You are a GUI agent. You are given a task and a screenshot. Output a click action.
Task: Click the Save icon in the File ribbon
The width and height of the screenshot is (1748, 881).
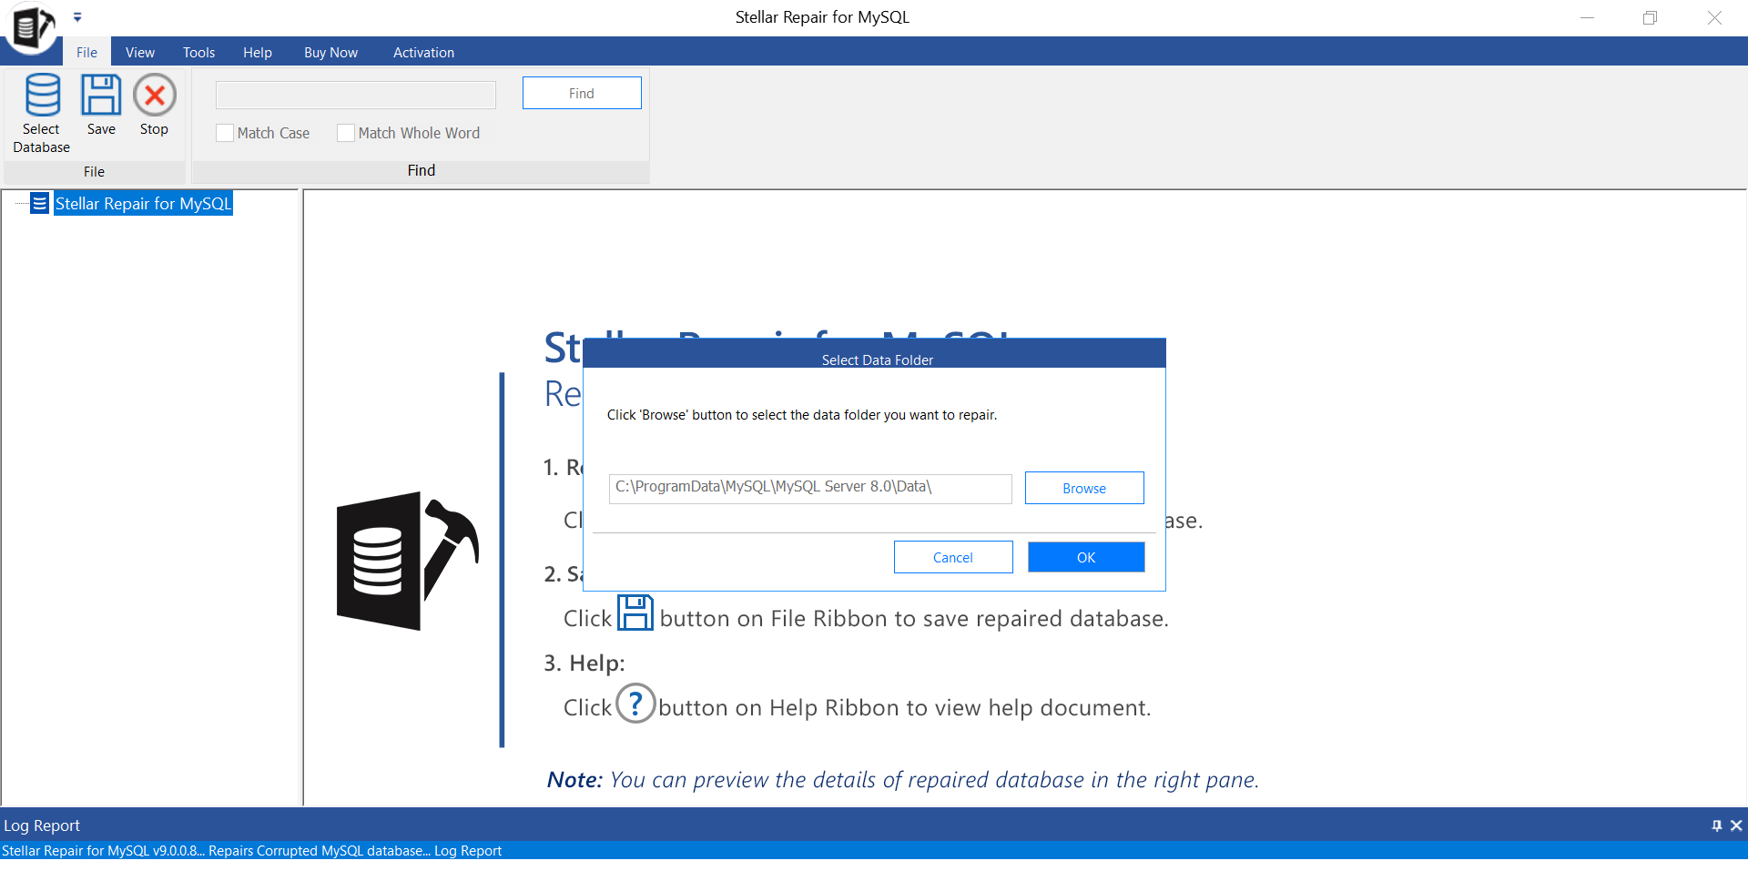101,96
